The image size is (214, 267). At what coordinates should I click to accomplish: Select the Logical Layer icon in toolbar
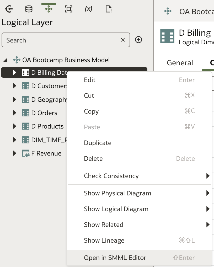[49, 9]
